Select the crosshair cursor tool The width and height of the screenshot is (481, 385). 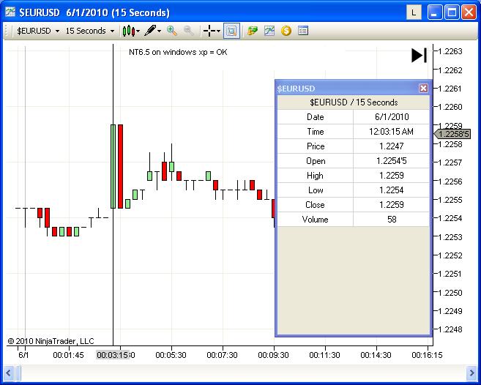click(x=209, y=31)
